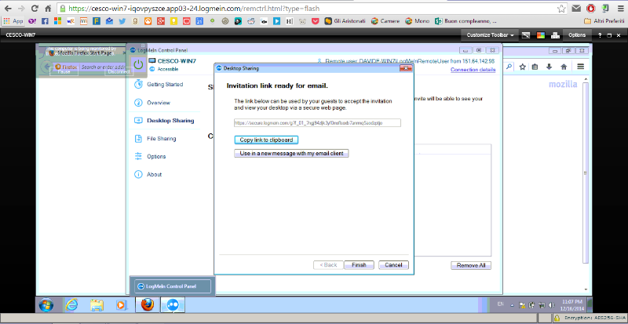
Task: Click Use in a new message button
Action: [291, 154]
